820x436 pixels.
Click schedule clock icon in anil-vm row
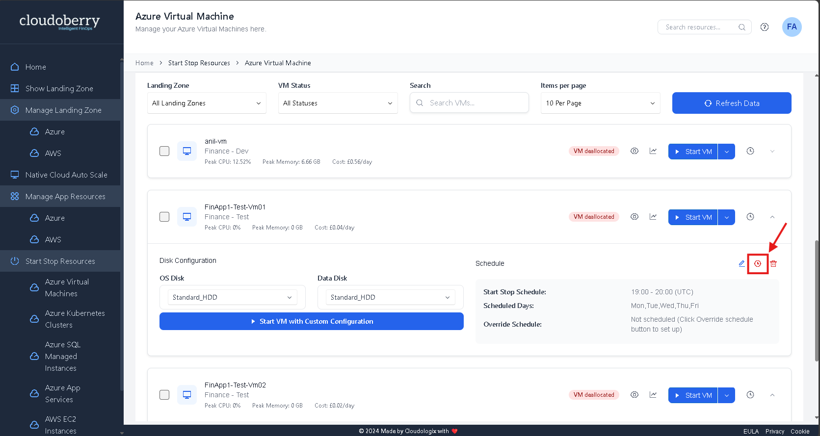[x=750, y=151]
